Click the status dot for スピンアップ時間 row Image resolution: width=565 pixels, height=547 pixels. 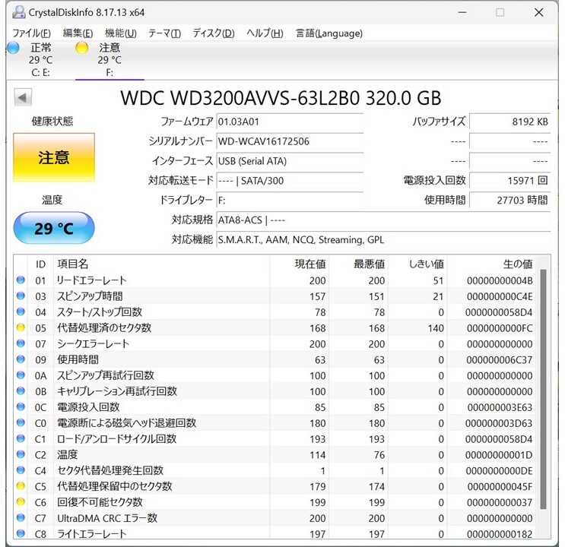click(21, 296)
